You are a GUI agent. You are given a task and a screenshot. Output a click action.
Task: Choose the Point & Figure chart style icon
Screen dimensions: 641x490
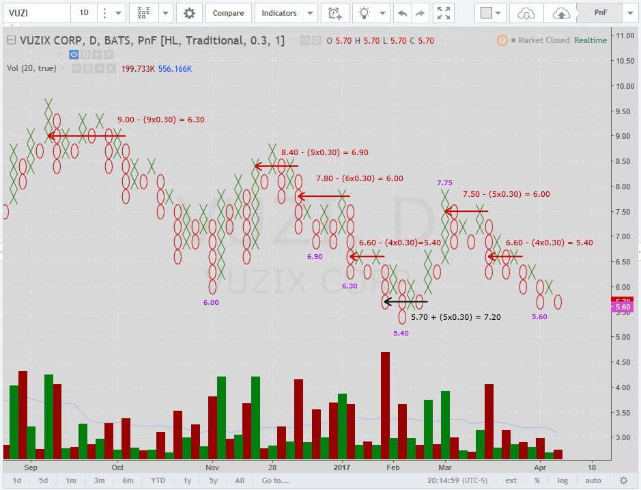(x=144, y=13)
